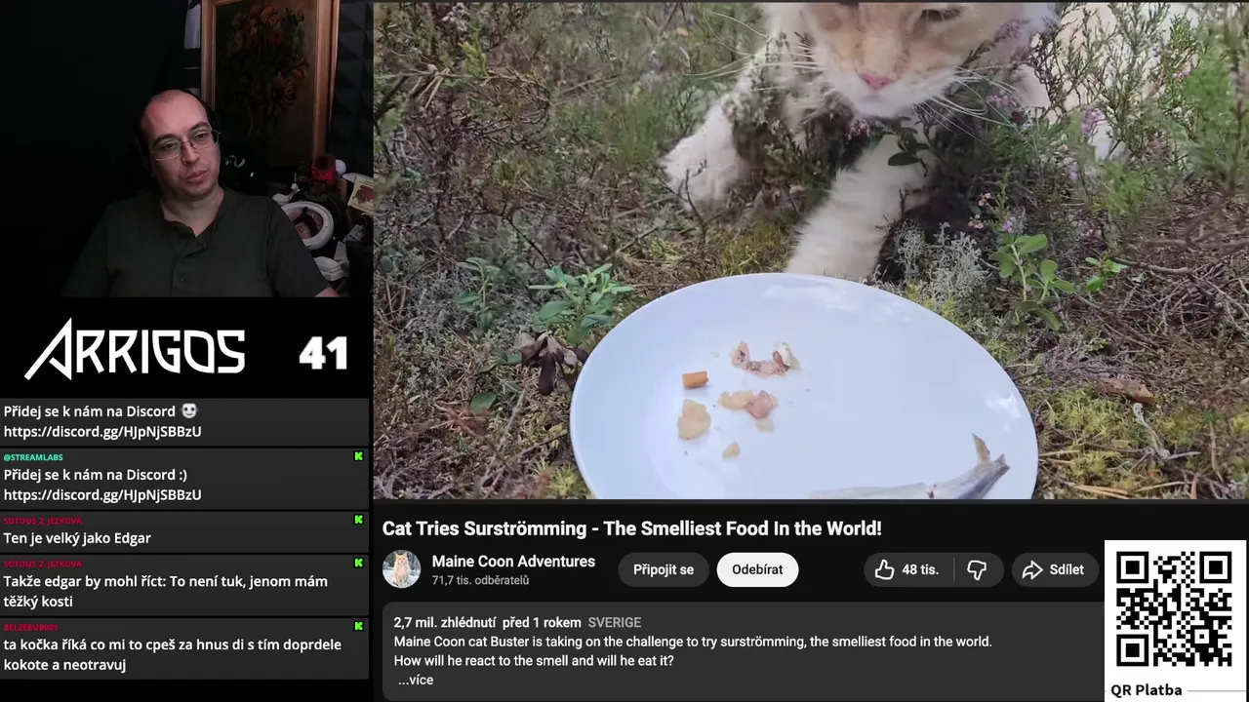
Task: Click the green Kick badge beside "Ten je velký jako Edgar"
Action: coord(358,520)
